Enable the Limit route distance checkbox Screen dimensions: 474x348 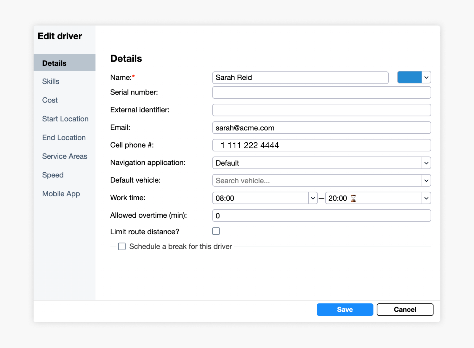coord(216,231)
